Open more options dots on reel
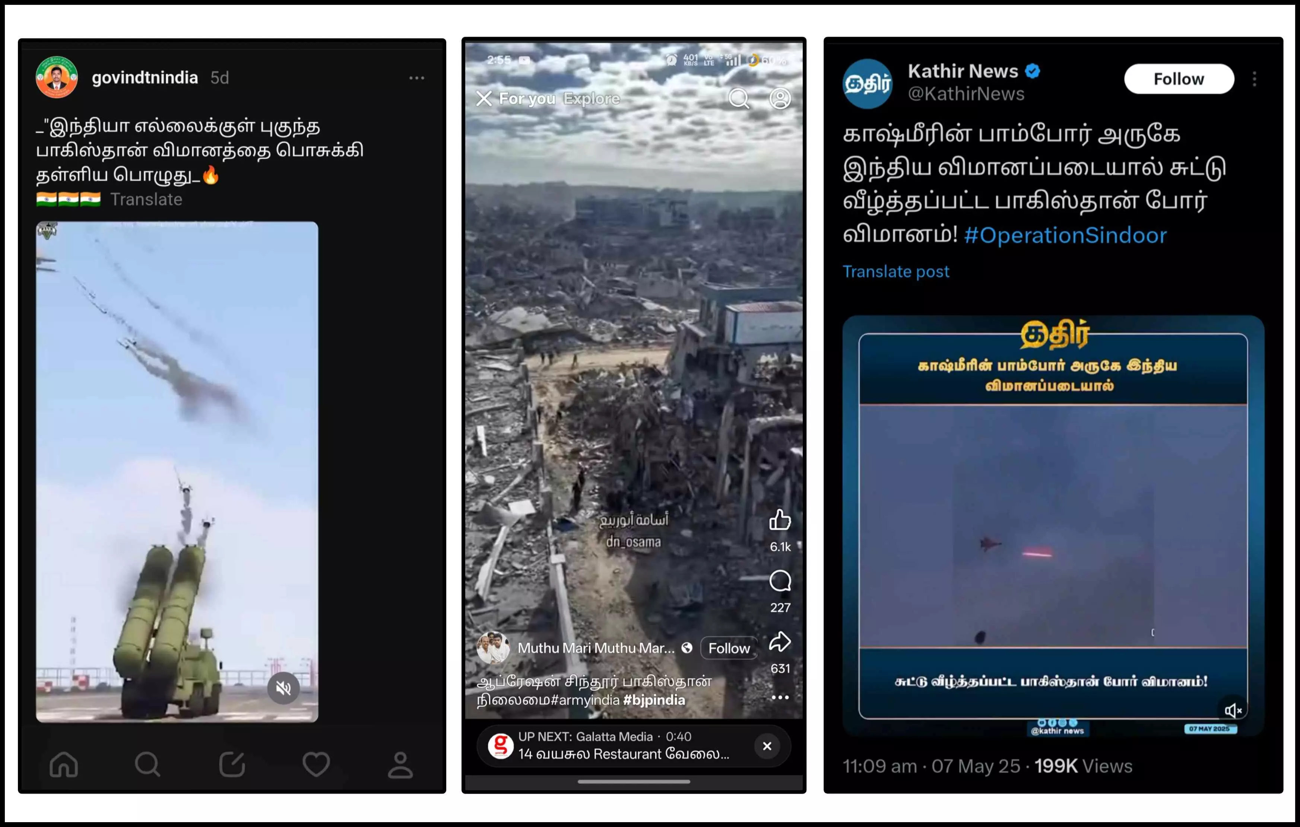Image resolution: width=1300 pixels, height=827 pixels. pyautogui.click(x=780, y=697)
